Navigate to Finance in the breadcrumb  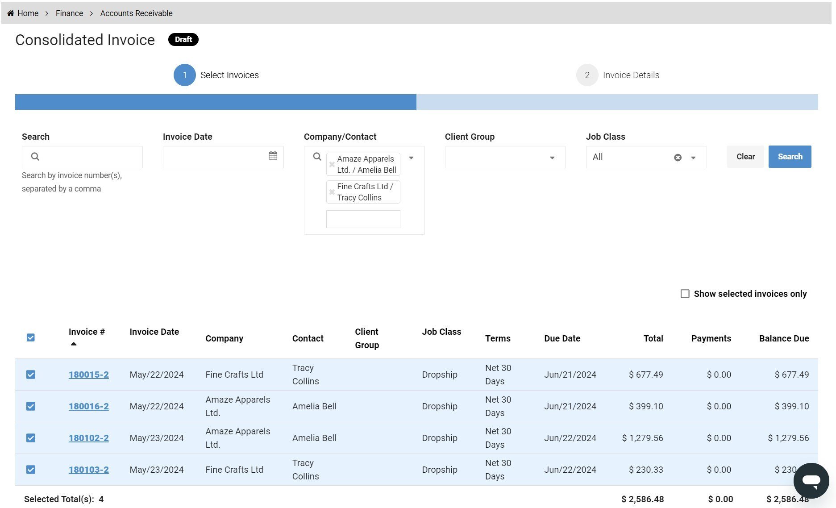(69, 13)
